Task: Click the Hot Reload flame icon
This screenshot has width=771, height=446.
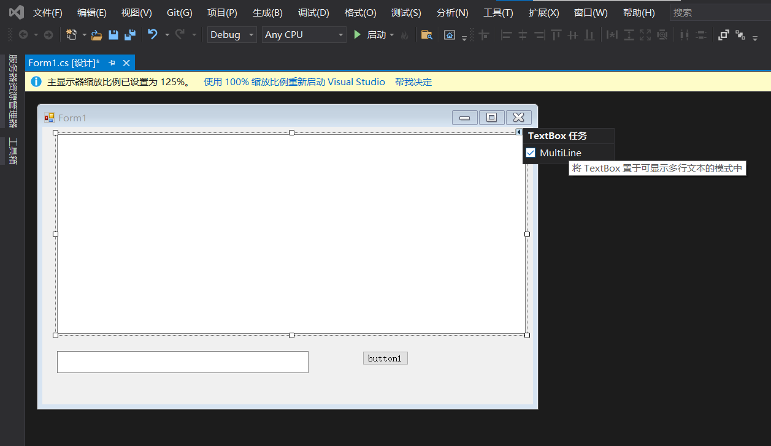Action: (404, 36)
